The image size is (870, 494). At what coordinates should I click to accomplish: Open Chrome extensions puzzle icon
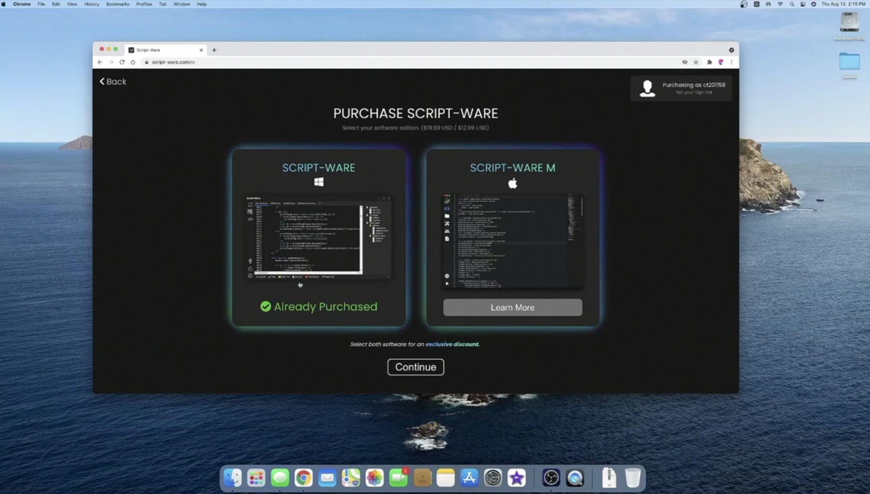[x=709, y=62]
